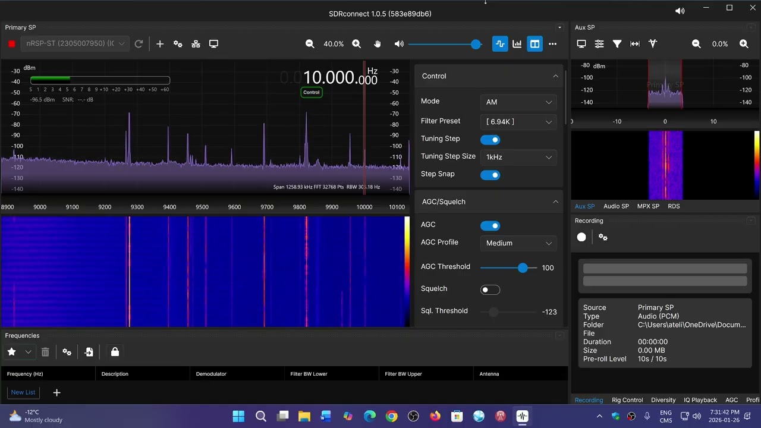Viewport: 761px width, 428px height.
Task: Click the Control VFO label
Action: 312,92
